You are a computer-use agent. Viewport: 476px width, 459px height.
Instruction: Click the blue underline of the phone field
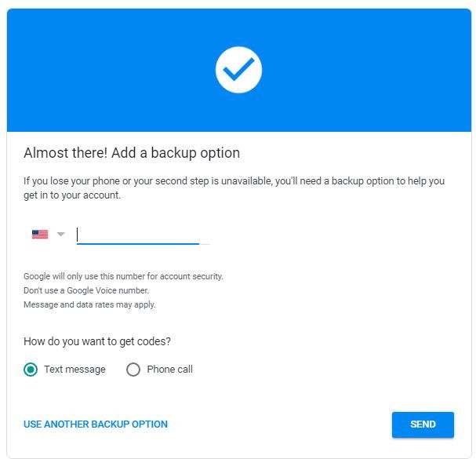pos(138,244)
